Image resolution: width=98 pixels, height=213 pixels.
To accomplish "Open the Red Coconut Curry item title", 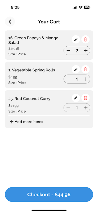I will (x=29, y=99).
